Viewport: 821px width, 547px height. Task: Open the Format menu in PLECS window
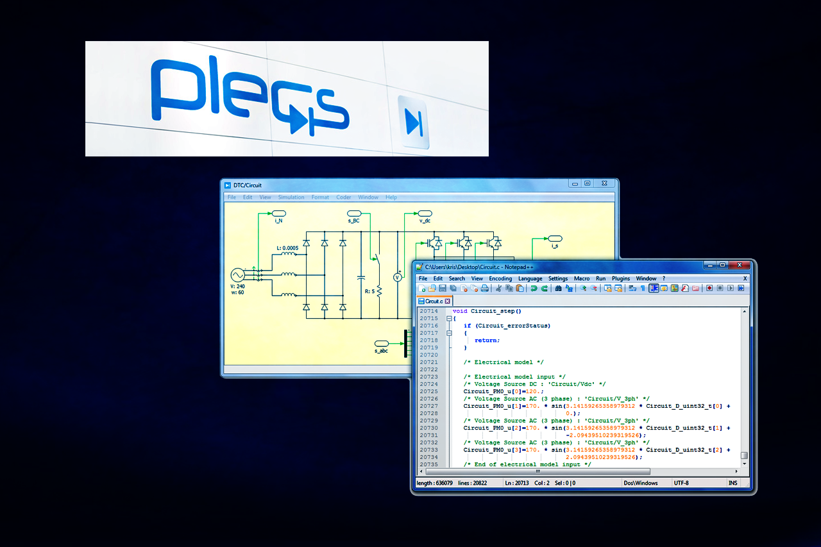[320, 198]
